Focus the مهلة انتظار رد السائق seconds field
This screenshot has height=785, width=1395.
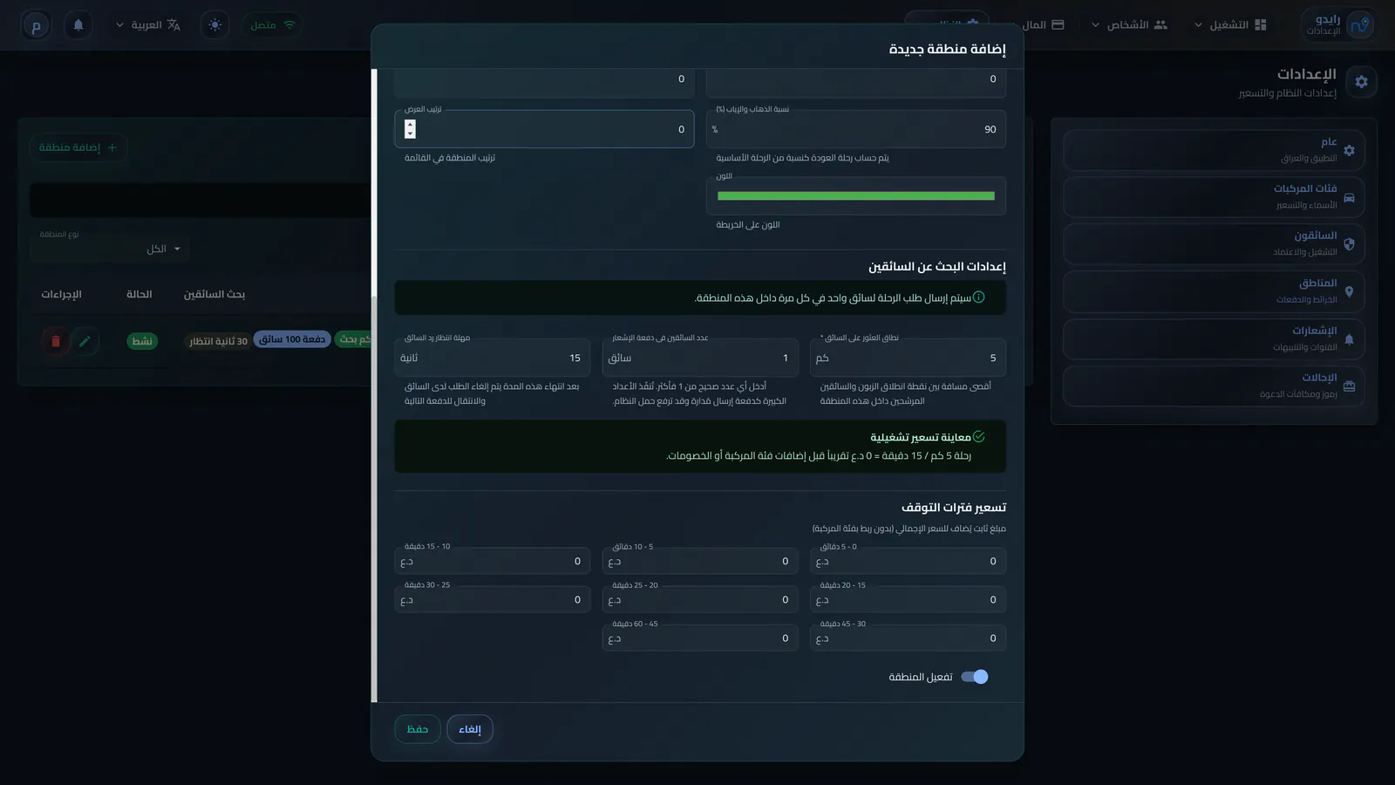(x=493, y=358)
